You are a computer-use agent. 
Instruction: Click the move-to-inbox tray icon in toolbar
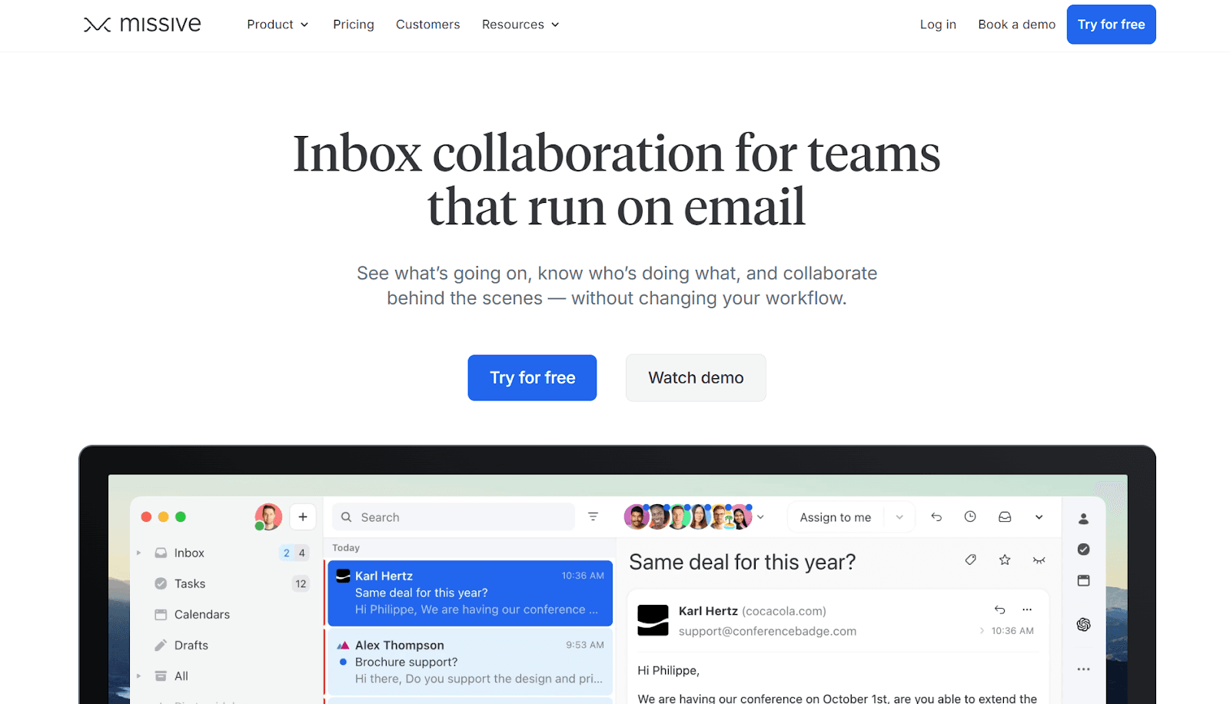pyautogui.click(x=1005, y=517)
